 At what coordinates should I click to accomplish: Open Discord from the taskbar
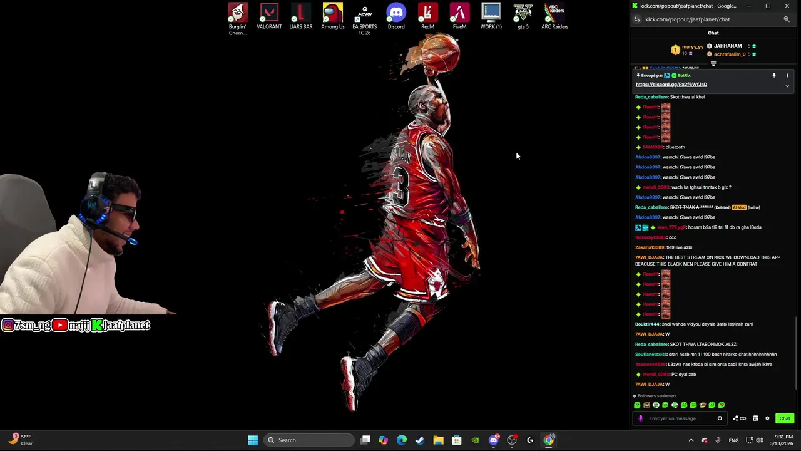point(494,440)
